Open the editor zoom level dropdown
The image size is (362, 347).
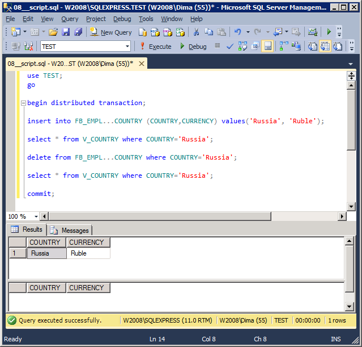coord(36,216)
